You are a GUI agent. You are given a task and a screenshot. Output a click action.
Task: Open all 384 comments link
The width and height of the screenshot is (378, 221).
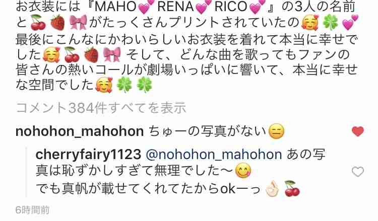click(101, 108)
